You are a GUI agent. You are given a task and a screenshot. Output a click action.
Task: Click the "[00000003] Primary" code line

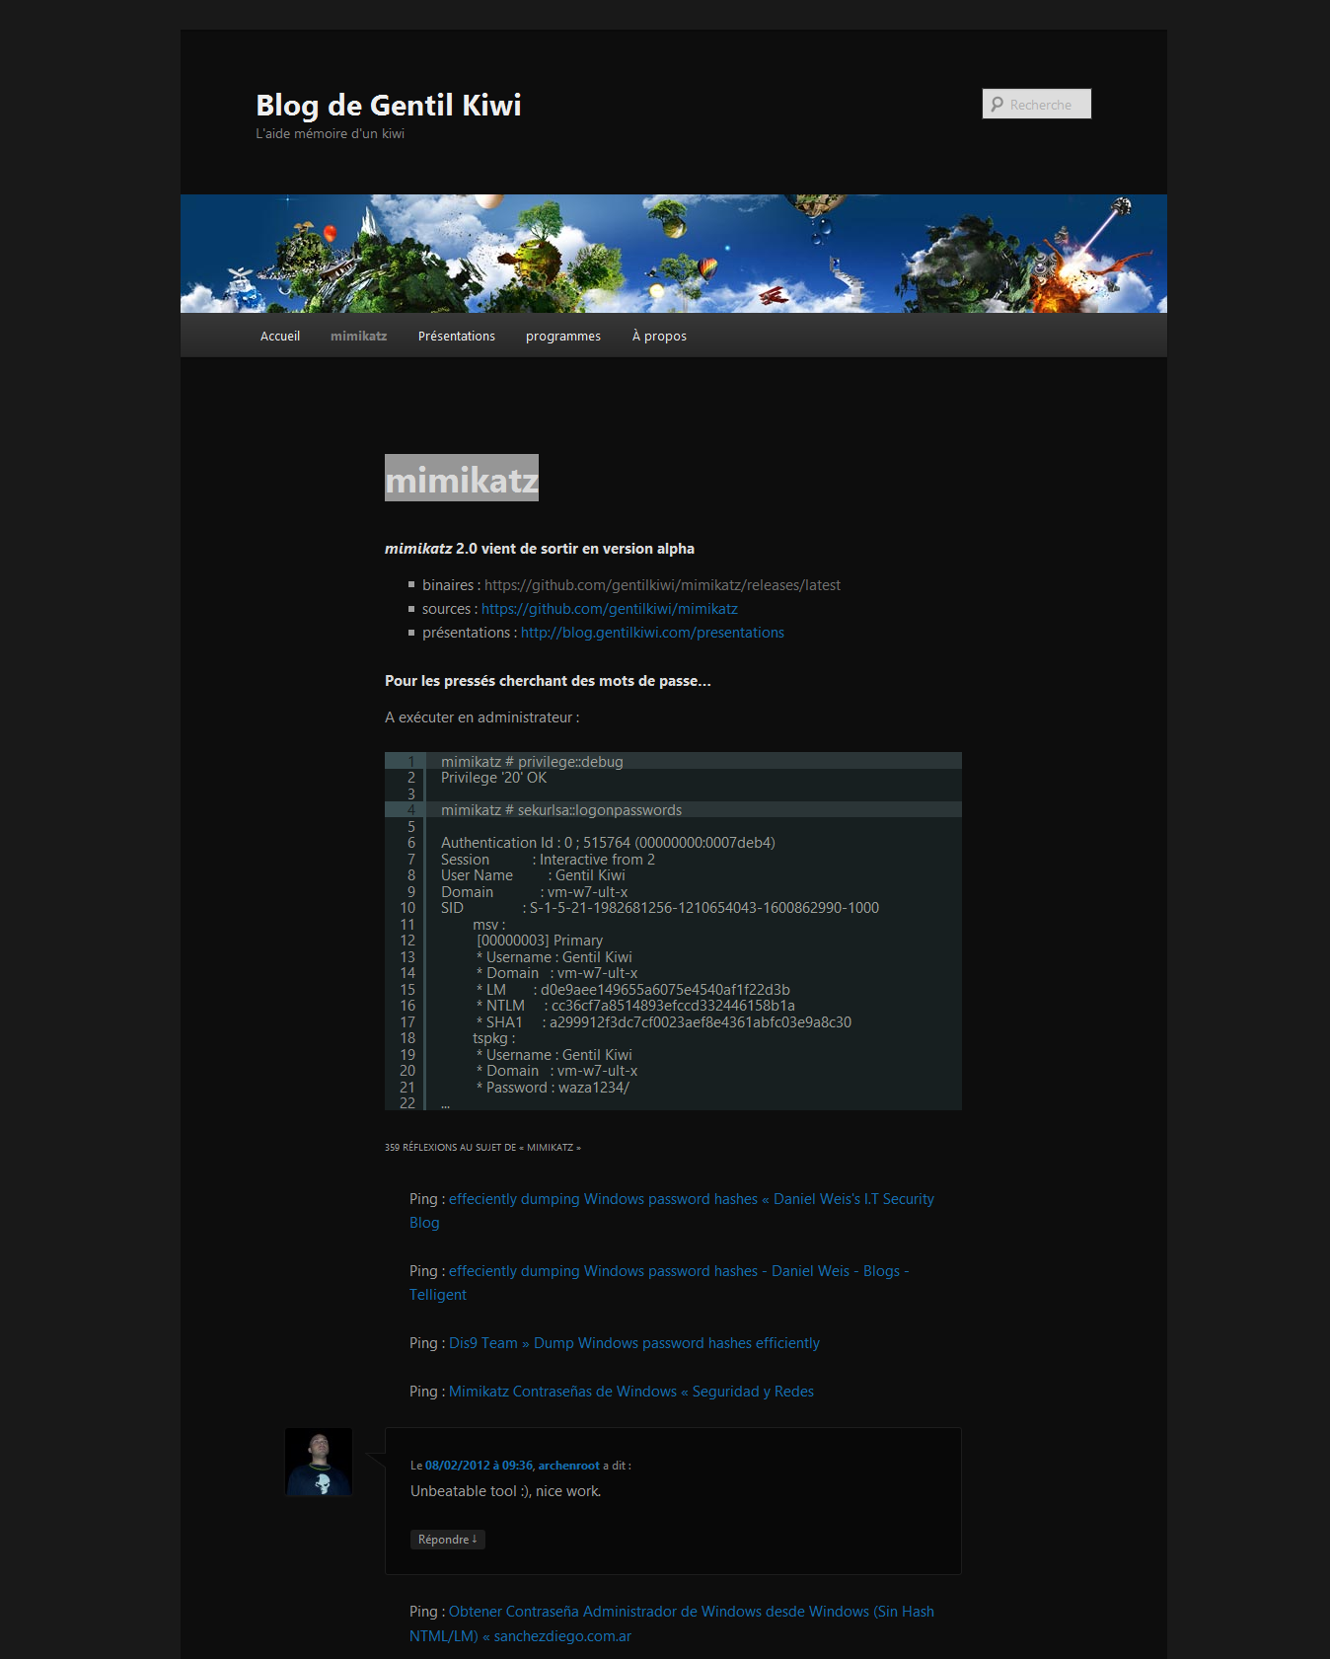pyautogui.click(x=540, y=941)
